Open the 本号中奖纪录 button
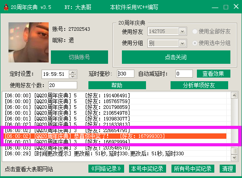The width and height of the screenshot is (242, 178). coord(147,169)
